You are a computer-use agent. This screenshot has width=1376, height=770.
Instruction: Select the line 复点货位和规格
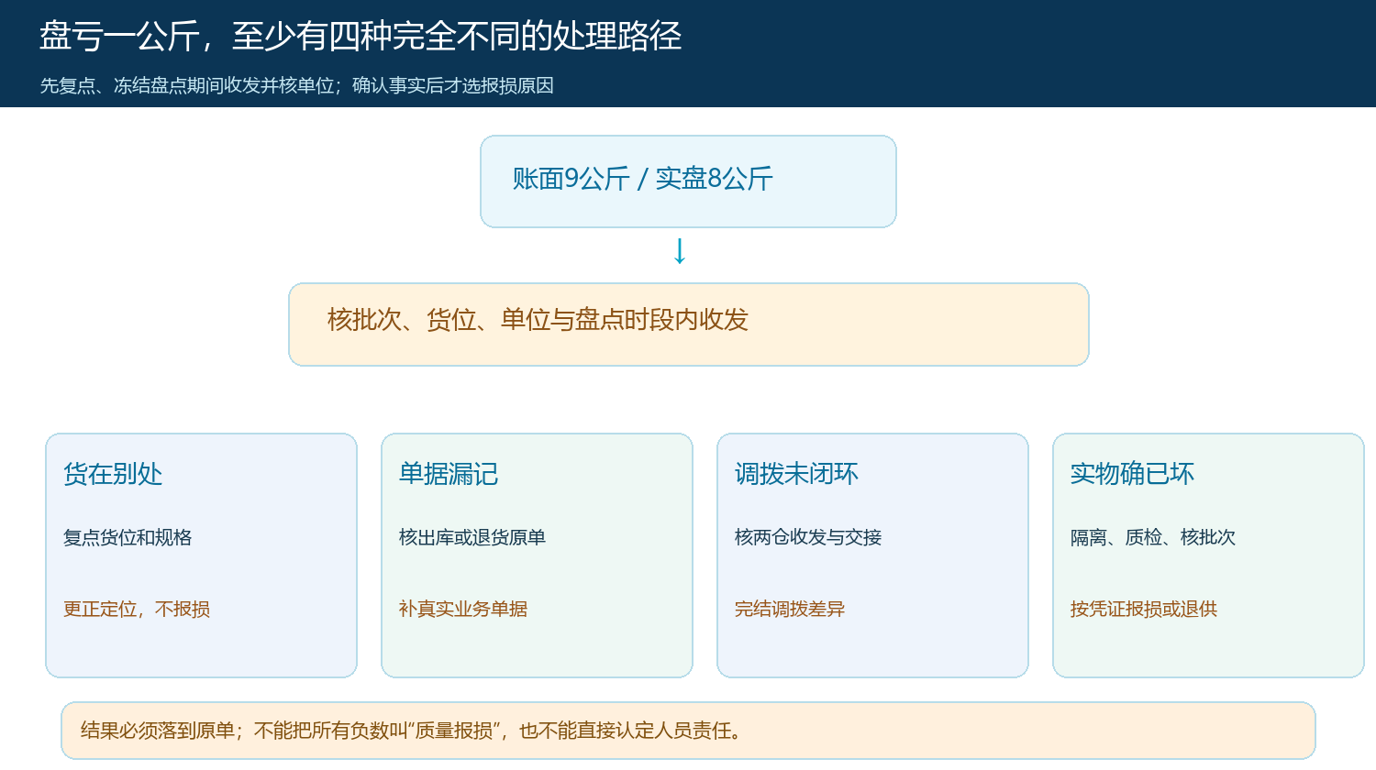(x=128, y=537)
